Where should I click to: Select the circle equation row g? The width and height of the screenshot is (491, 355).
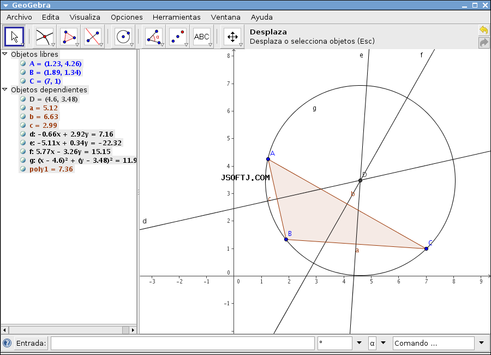coord(83,161)
